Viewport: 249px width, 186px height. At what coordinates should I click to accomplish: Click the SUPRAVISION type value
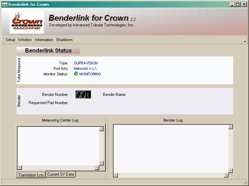86,63
